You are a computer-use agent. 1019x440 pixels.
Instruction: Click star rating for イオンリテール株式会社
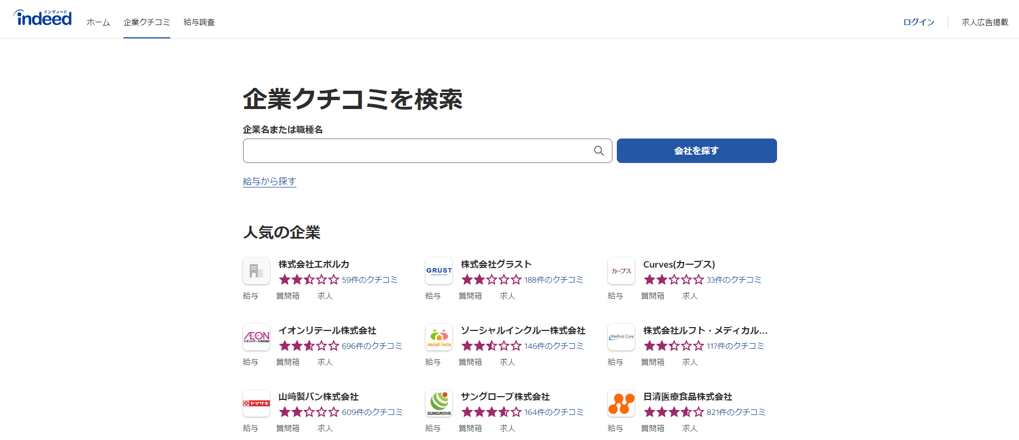click(x=309, y=346)
